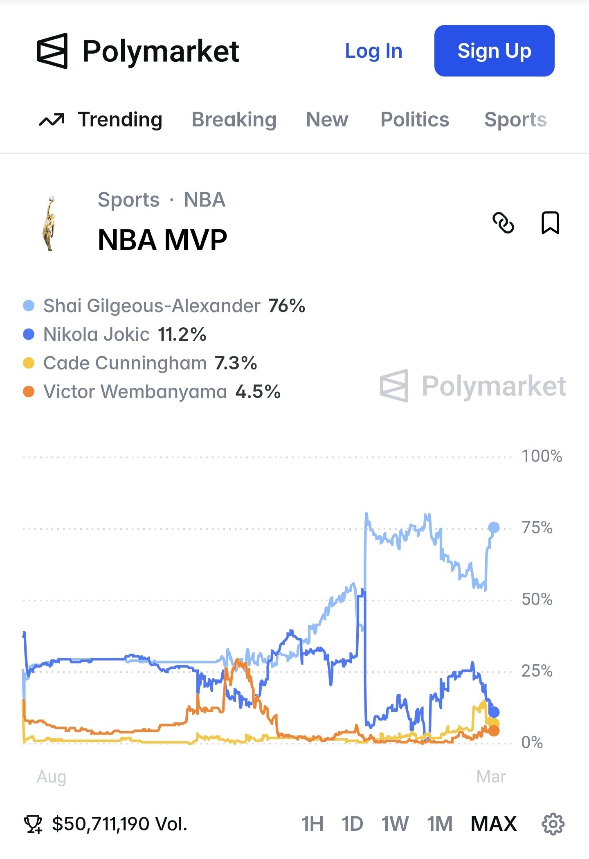Open the NBA category breadcrumb link
The height and width of the screenshot is (859, 589).
pos(205,200)
